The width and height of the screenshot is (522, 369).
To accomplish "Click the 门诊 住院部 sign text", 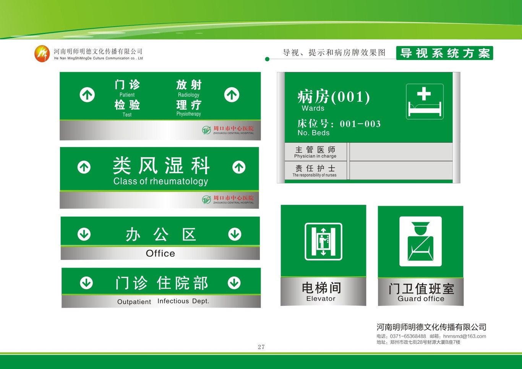I will tap(162, 283).
